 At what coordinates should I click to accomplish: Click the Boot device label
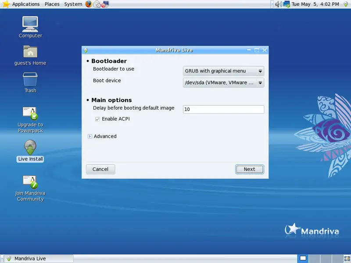click(x=107, y=81)
